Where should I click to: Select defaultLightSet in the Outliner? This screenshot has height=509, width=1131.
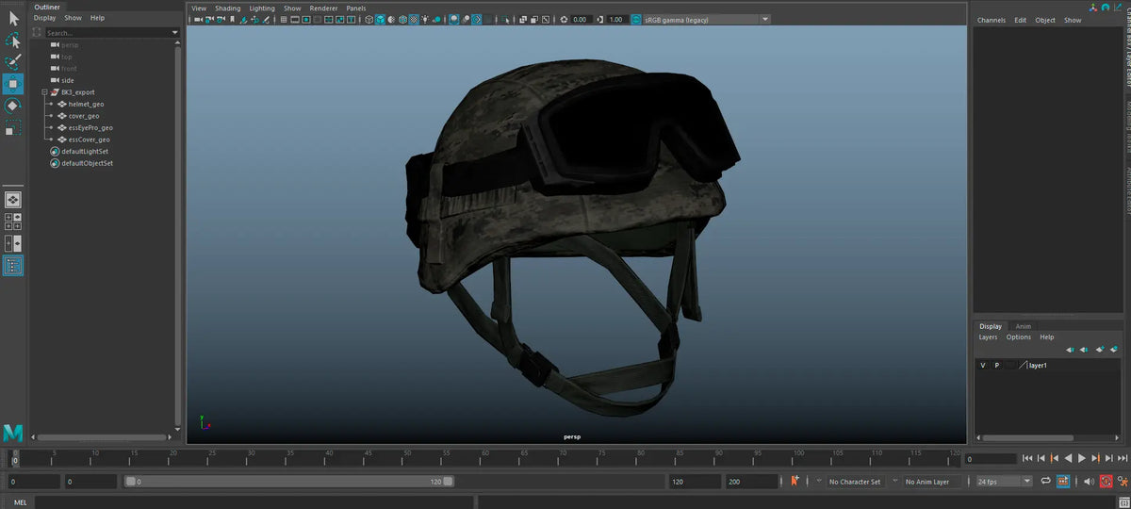(85, 151)
